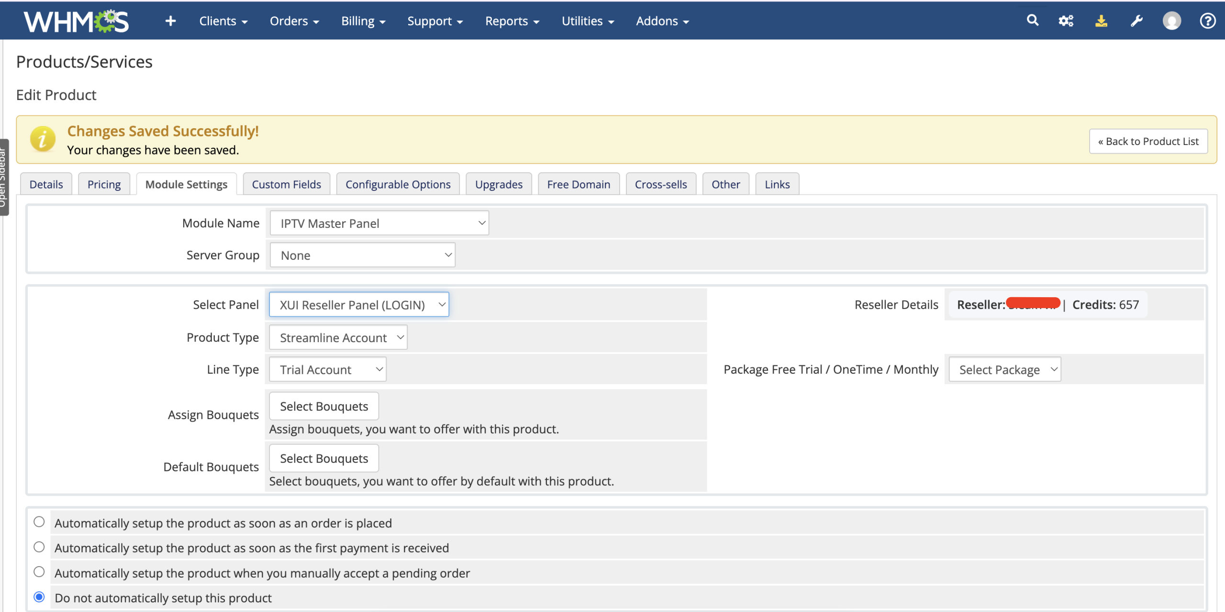Open the Select Package dropdown

(x=1005, y=369)
